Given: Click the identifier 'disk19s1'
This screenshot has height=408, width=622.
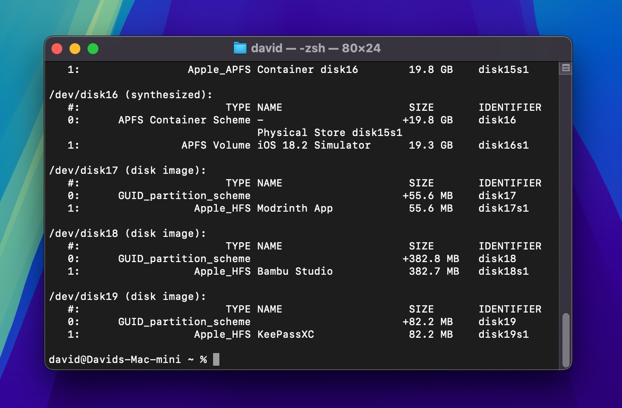Looking at the screenshot, I should click(x=503, y=334).
